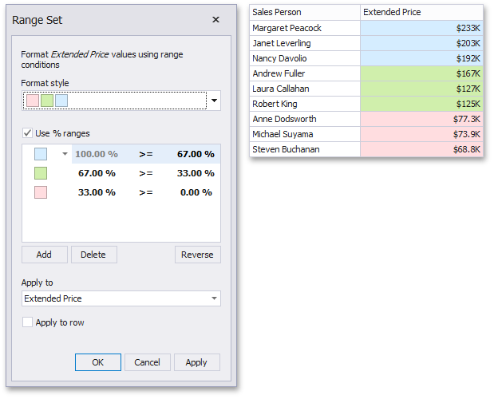Edit the 67.00 % lower bound value

(x=195, y=154)
